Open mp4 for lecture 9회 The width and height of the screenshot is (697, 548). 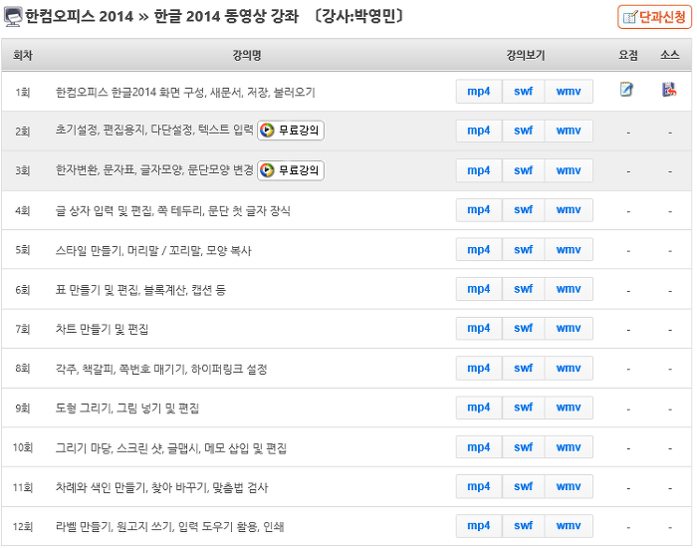(479, 408)
